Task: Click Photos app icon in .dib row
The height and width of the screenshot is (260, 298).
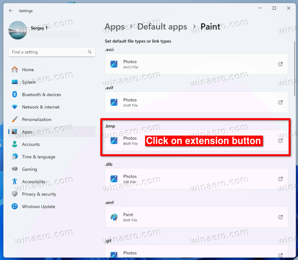Action: point(114,179)
